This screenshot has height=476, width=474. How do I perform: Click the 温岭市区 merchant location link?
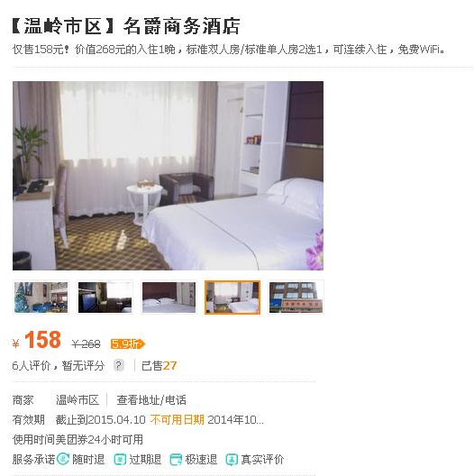point(77,399)
